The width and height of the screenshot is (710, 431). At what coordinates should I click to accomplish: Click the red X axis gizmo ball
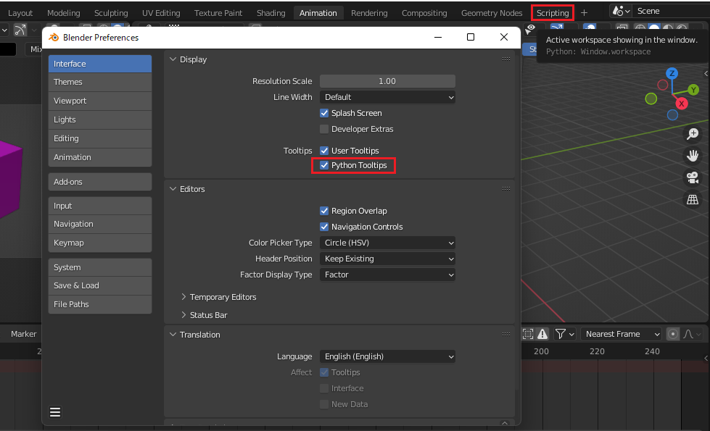click(x=682, y=104)
